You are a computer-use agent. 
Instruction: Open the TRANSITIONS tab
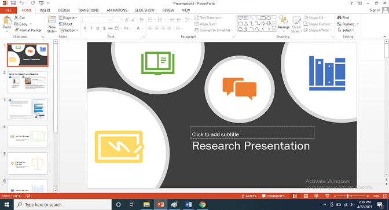(x=89, y=10)
